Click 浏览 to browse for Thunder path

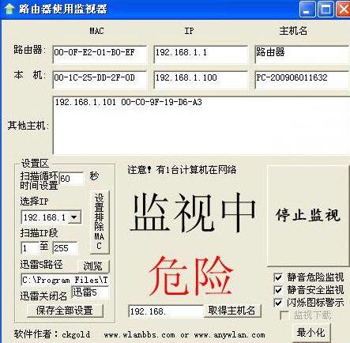tap(93, 266)
